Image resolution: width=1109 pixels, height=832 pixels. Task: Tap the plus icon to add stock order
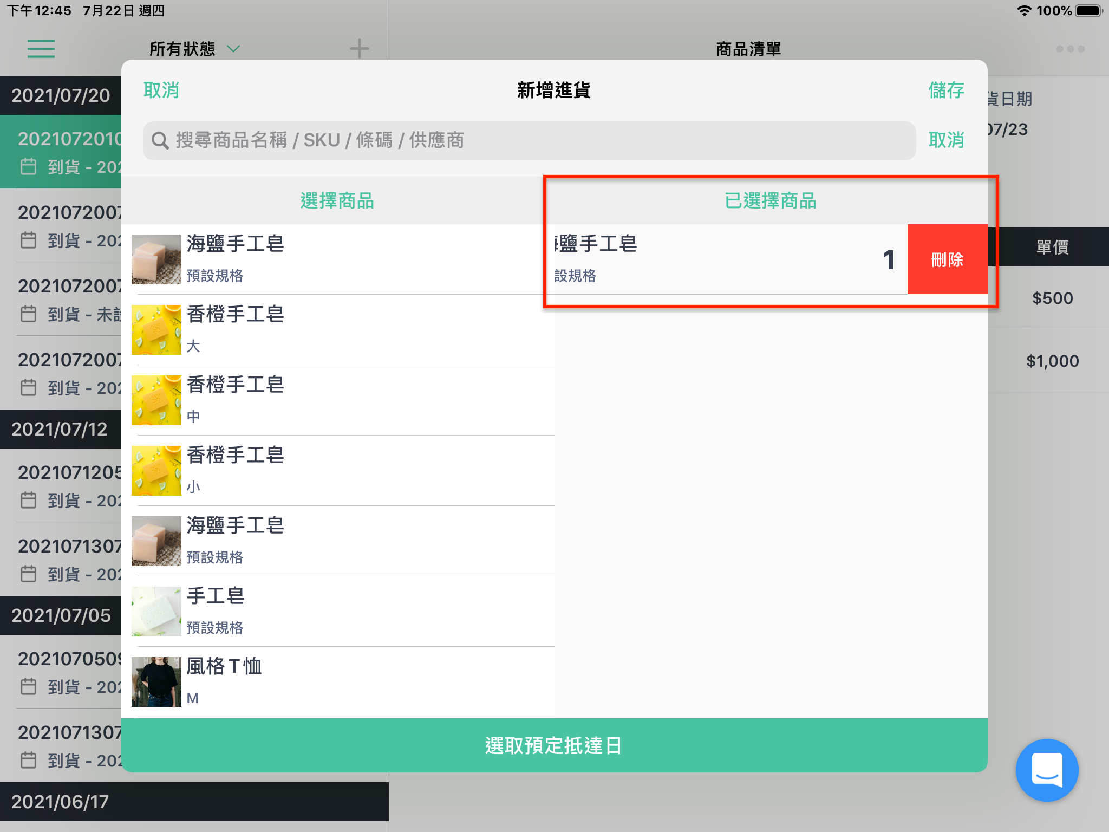359,49
